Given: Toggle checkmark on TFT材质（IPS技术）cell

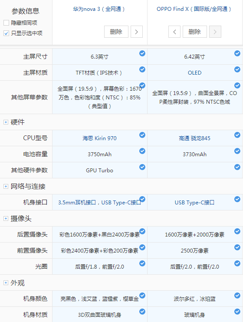Looking at the screenshot, I should click(x=142, y=69).
